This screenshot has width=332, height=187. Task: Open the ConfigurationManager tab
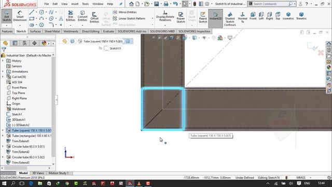(x=24, y=43)
